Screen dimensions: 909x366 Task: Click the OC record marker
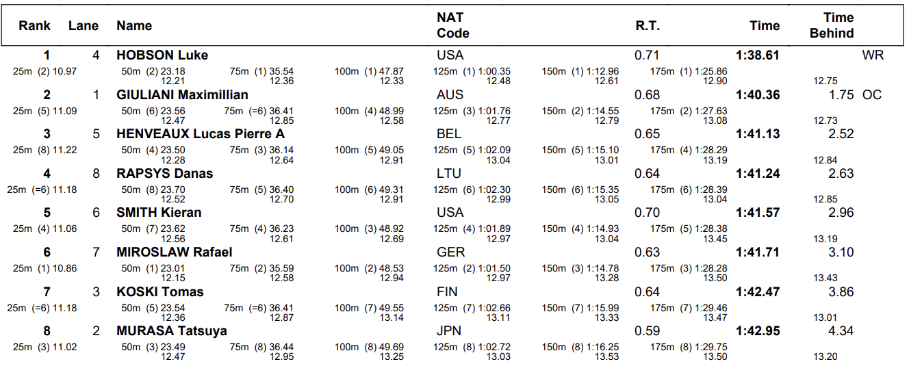(x=872, y=95)
